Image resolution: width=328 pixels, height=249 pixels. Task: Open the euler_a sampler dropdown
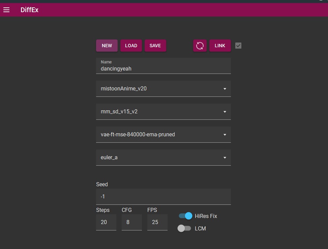(163, 158)
